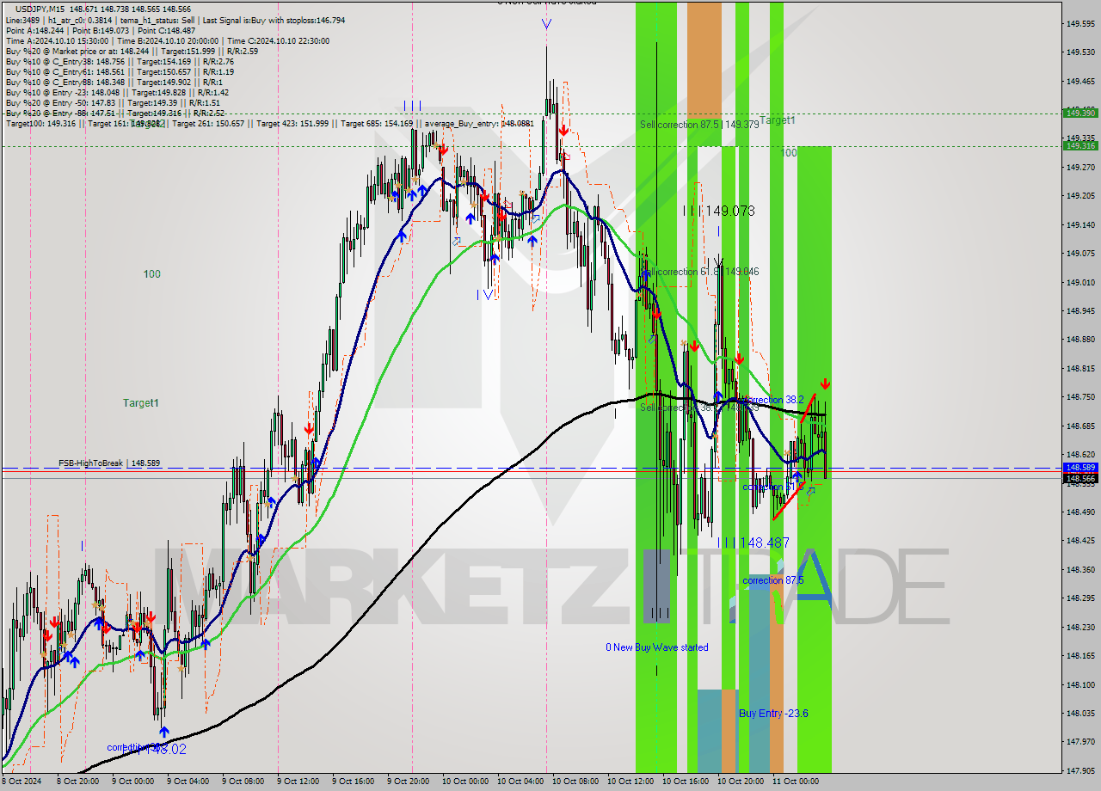
Task: Click the 149.075 price axis label
Action: [x=1079, y=254]
